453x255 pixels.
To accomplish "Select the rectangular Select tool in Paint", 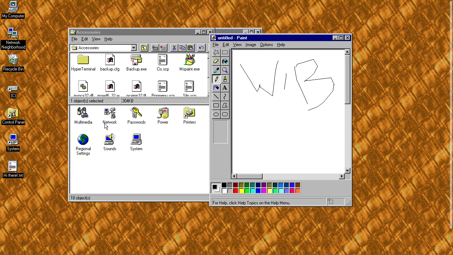I will pyautogui.click(x=225, y=52).
